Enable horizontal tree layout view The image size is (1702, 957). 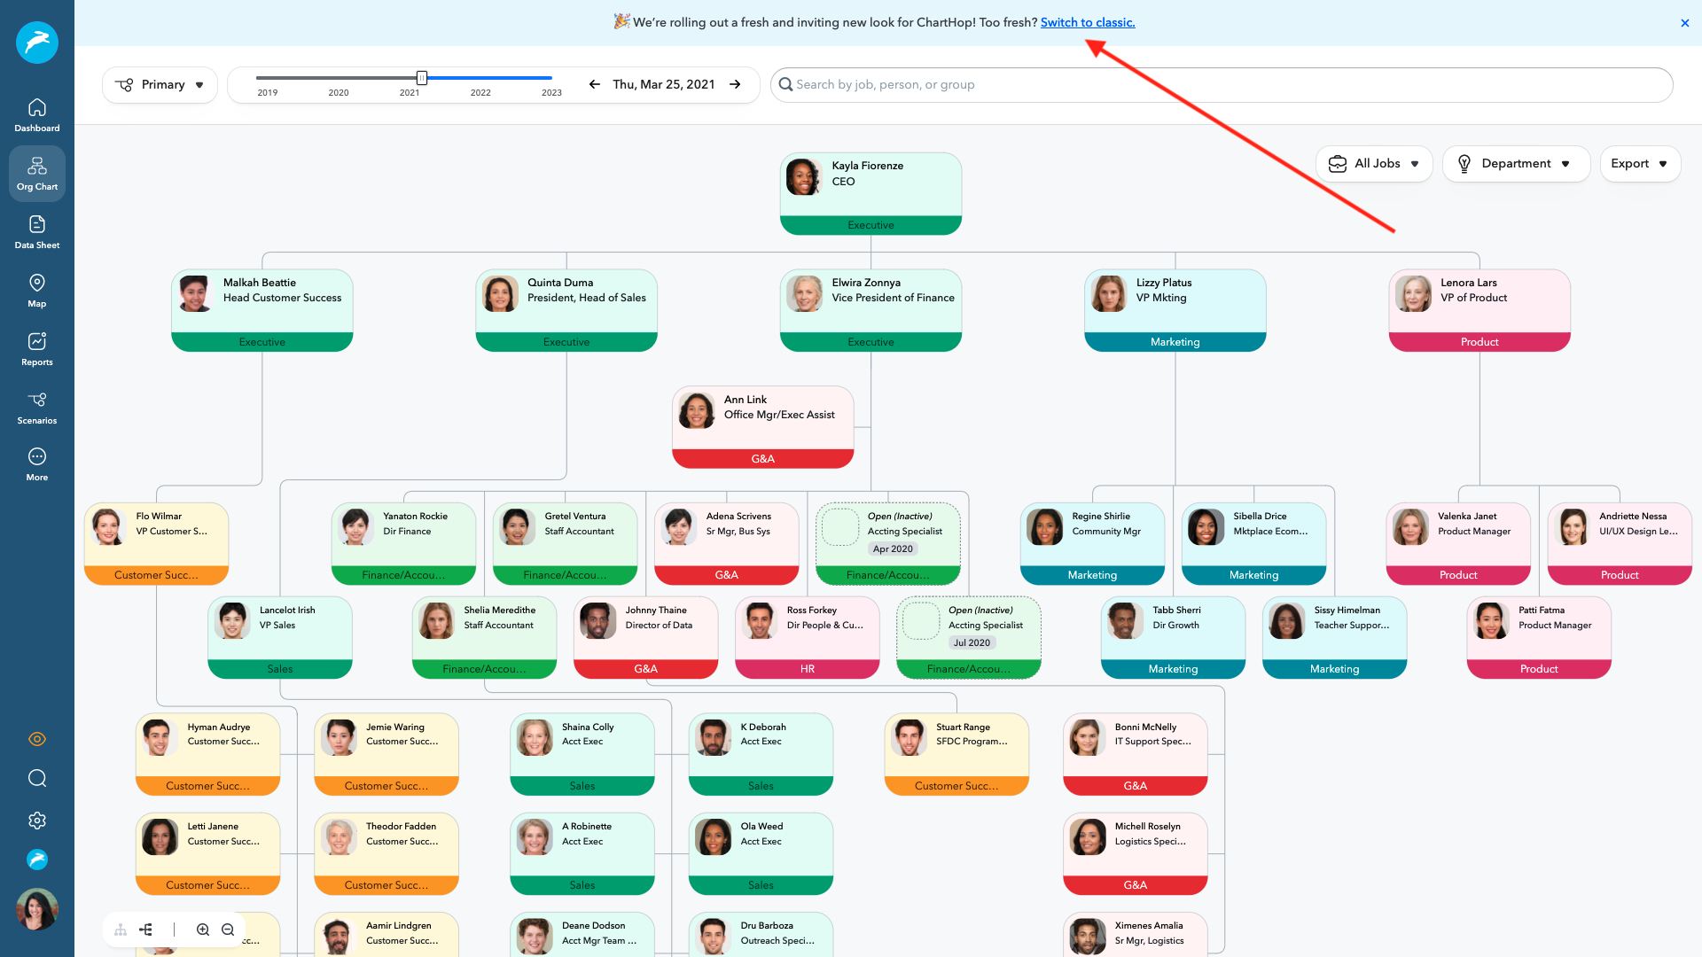pos(145,930)
